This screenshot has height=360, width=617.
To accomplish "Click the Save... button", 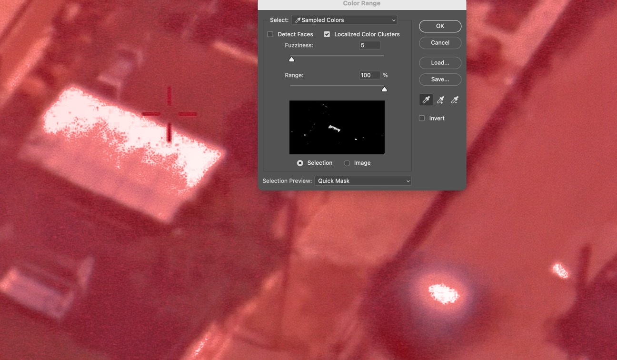I will [x=440, y=80].
